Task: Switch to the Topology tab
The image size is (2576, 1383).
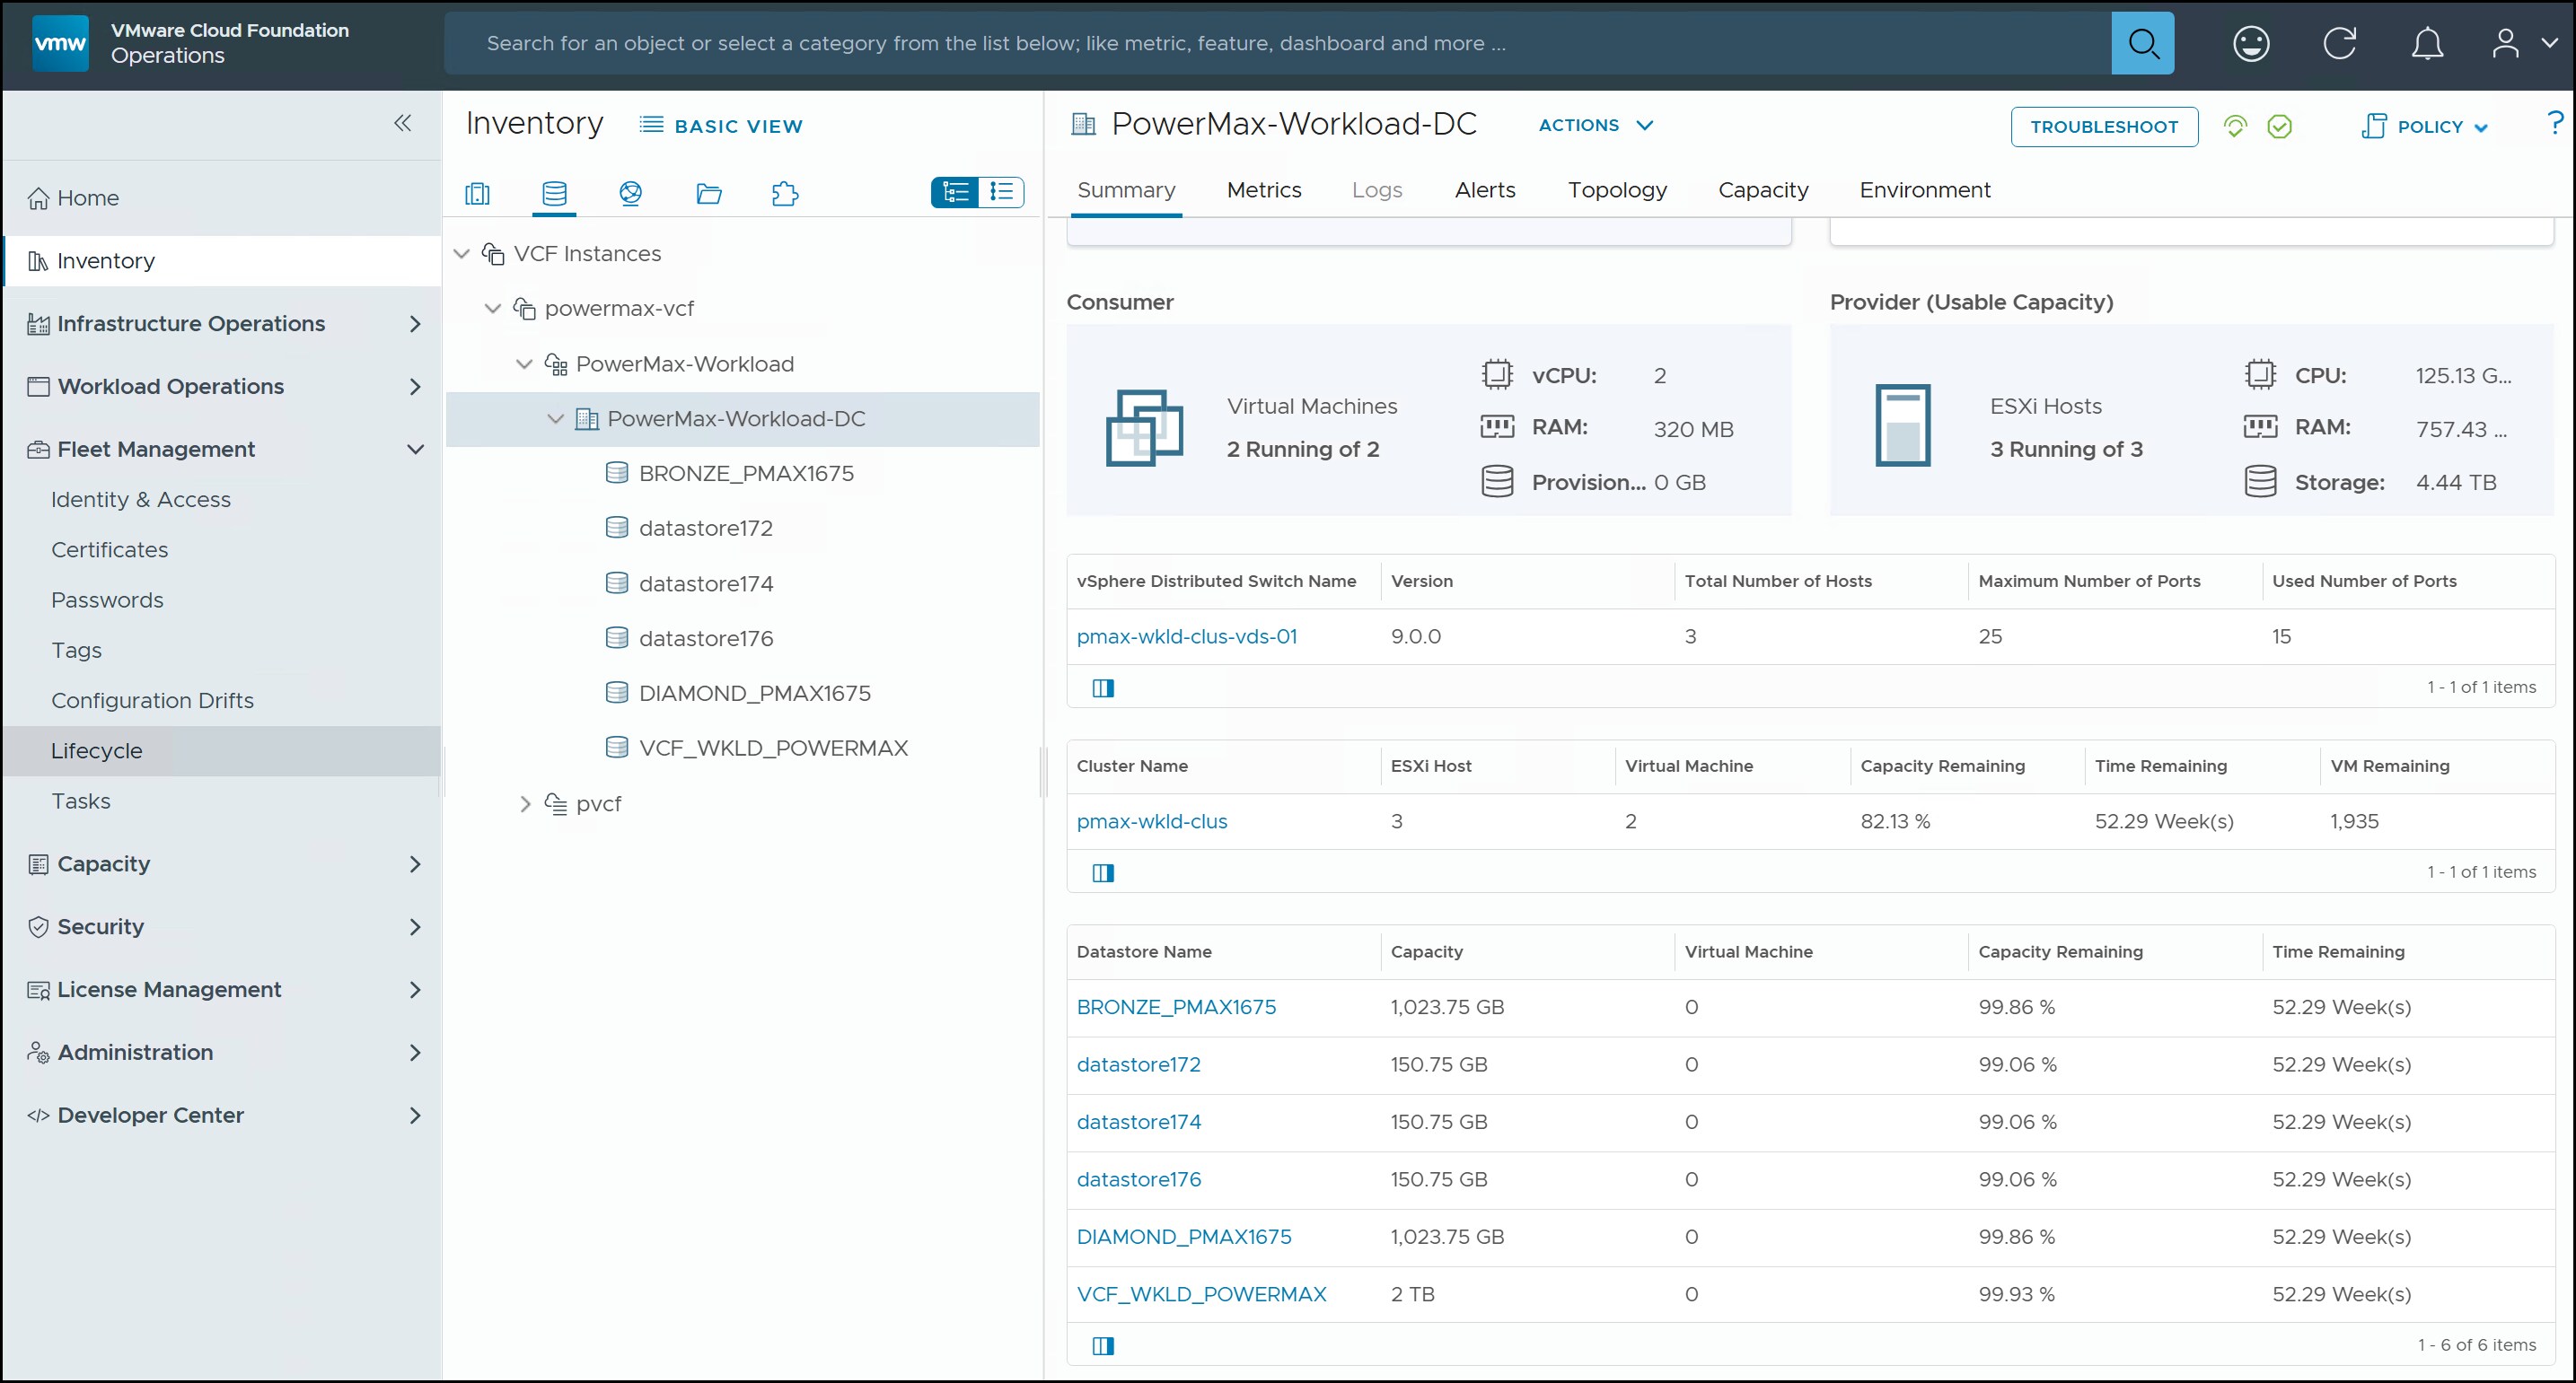Action: 1617,190
